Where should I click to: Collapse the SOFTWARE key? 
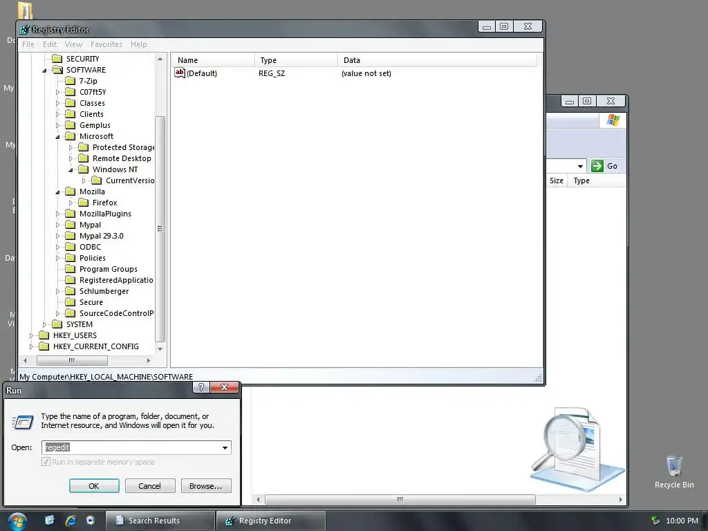44,71
